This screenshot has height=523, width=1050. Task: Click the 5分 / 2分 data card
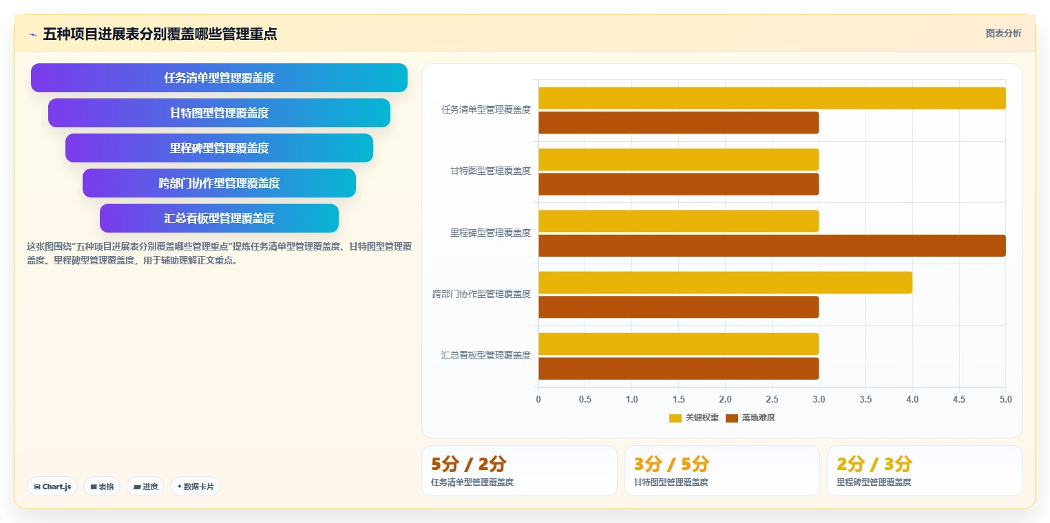(519, 471)
